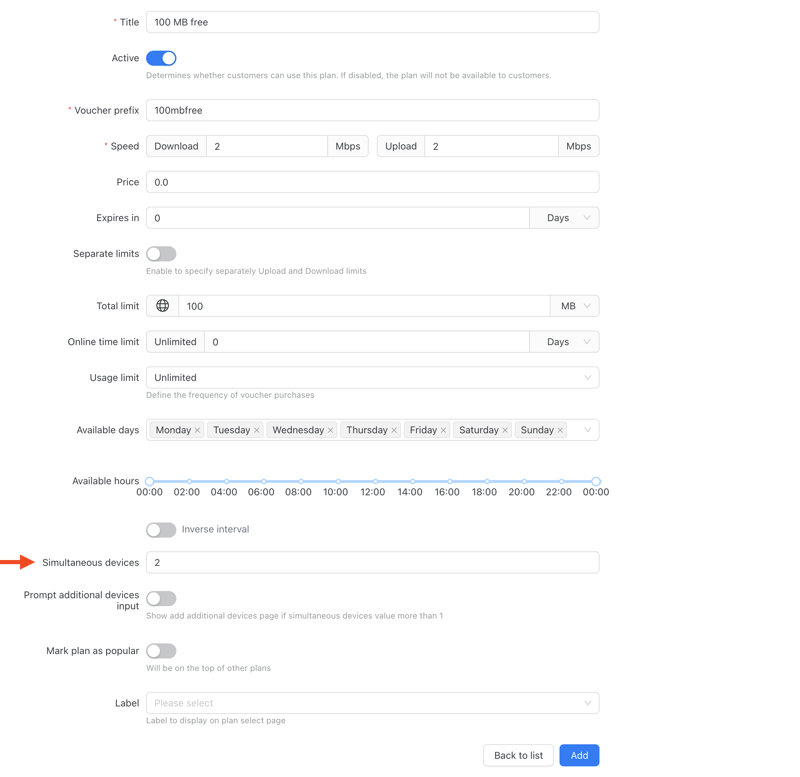Click the 06:00 mark on hours slider
The width and height of the screenshot is (800, 777).
pos(264,481)
